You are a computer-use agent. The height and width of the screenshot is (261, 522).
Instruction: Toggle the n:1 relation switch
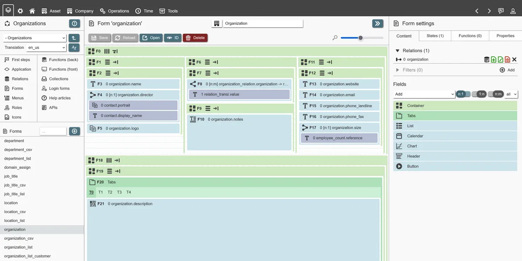point(463,94)
